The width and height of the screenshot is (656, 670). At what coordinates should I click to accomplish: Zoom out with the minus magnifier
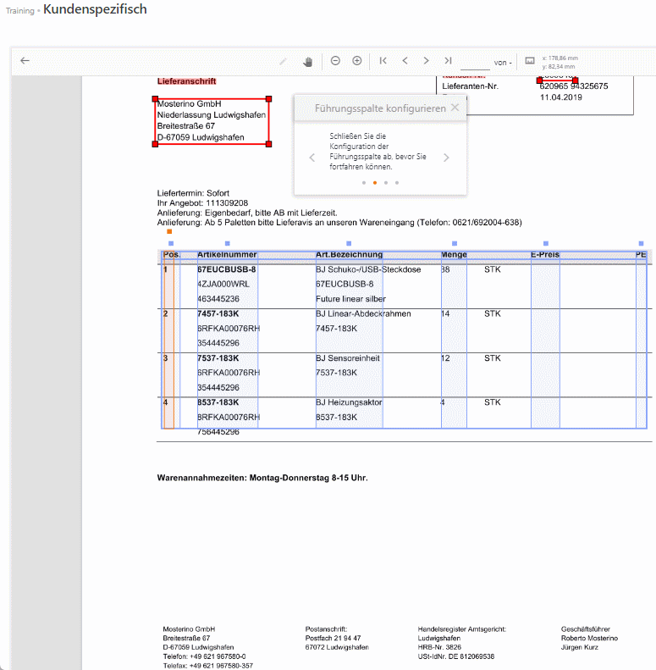point(335,61)
